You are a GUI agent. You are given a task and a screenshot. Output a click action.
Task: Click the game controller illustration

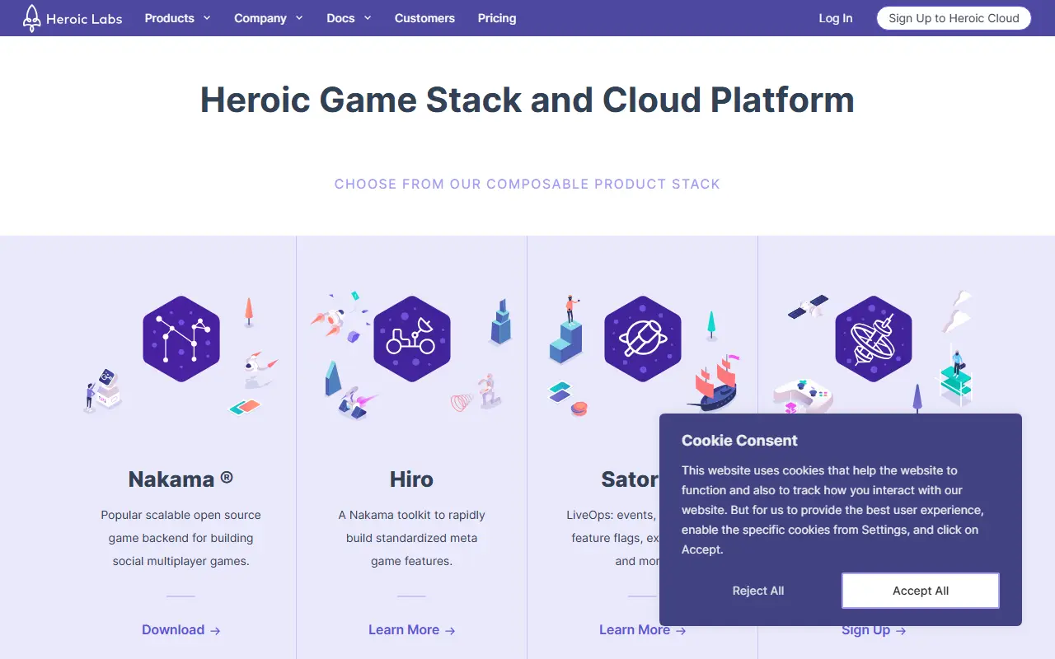(803, 395)
